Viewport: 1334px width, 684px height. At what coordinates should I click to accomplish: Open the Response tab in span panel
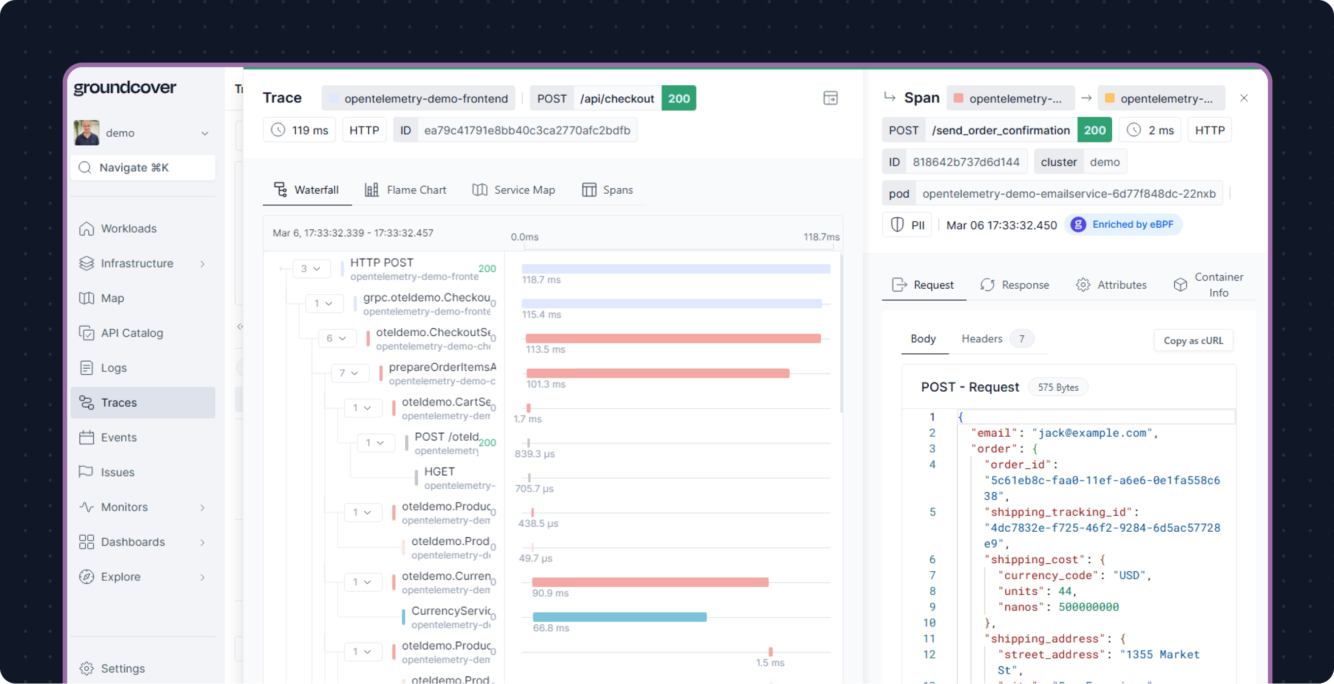pyautogui.click(x=1015, y=285)
